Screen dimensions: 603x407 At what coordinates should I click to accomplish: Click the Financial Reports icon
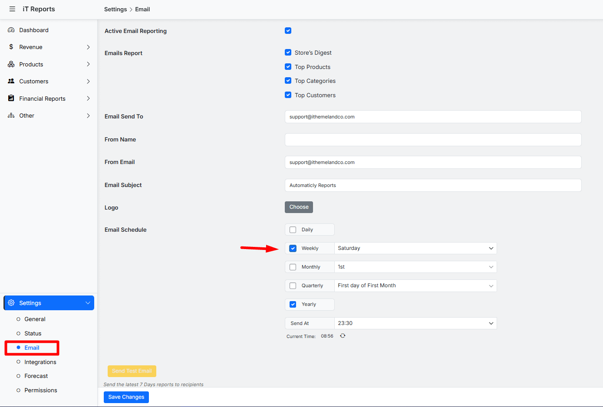coord(11,98)
